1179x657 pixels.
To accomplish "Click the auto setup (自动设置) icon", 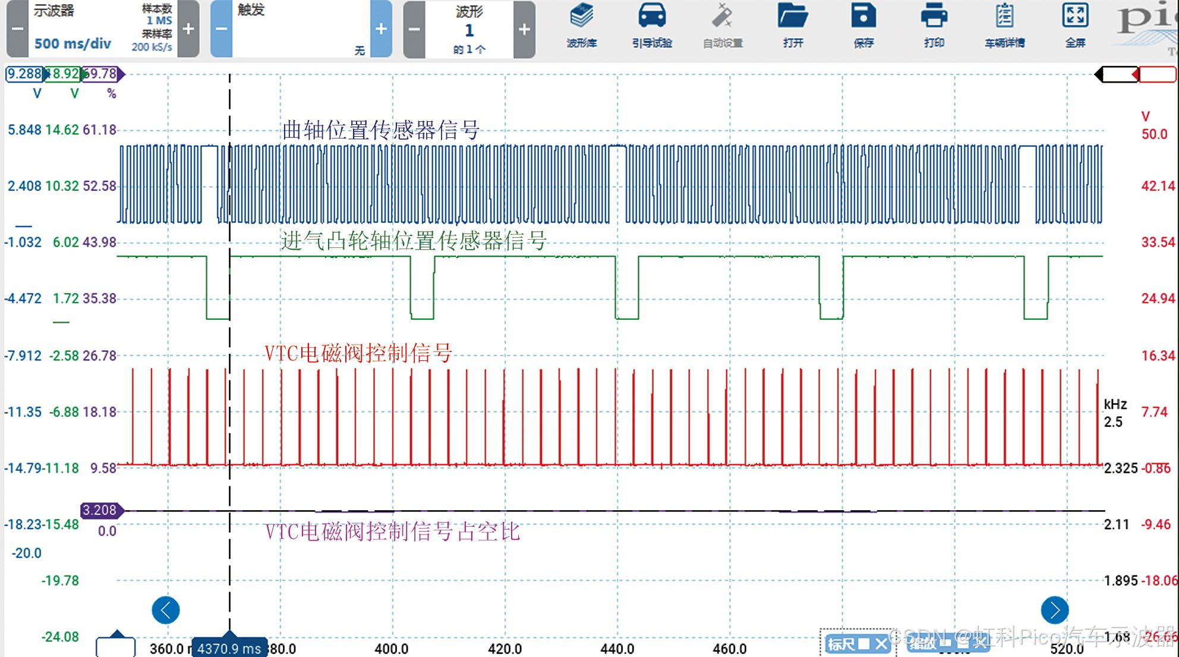I will (x=722, y=18).
